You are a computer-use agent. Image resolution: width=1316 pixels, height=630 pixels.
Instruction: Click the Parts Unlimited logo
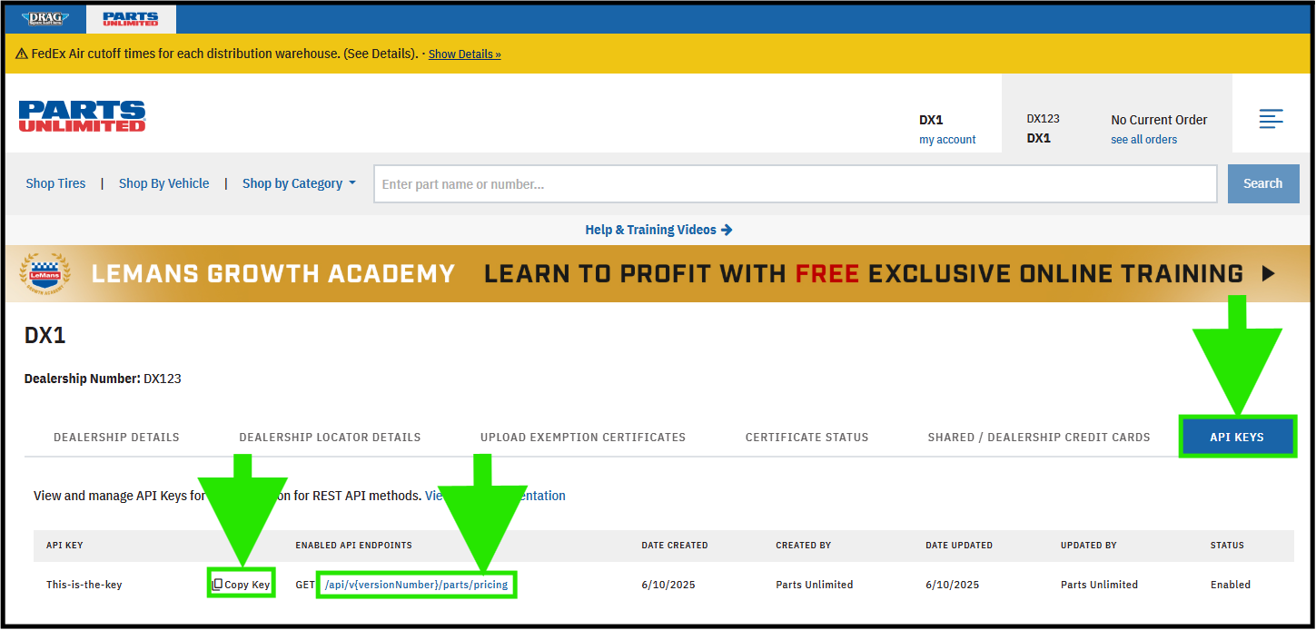[x=82, y=116]
